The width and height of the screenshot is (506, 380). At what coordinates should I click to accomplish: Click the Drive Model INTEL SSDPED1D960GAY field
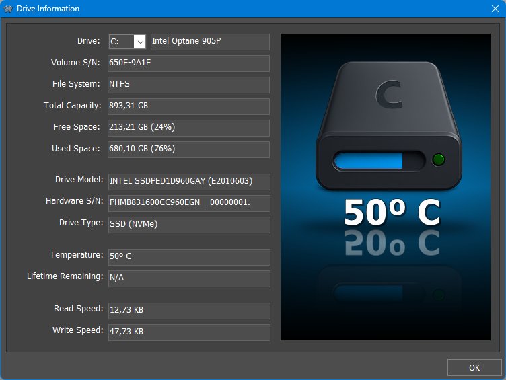pos(189,182)
